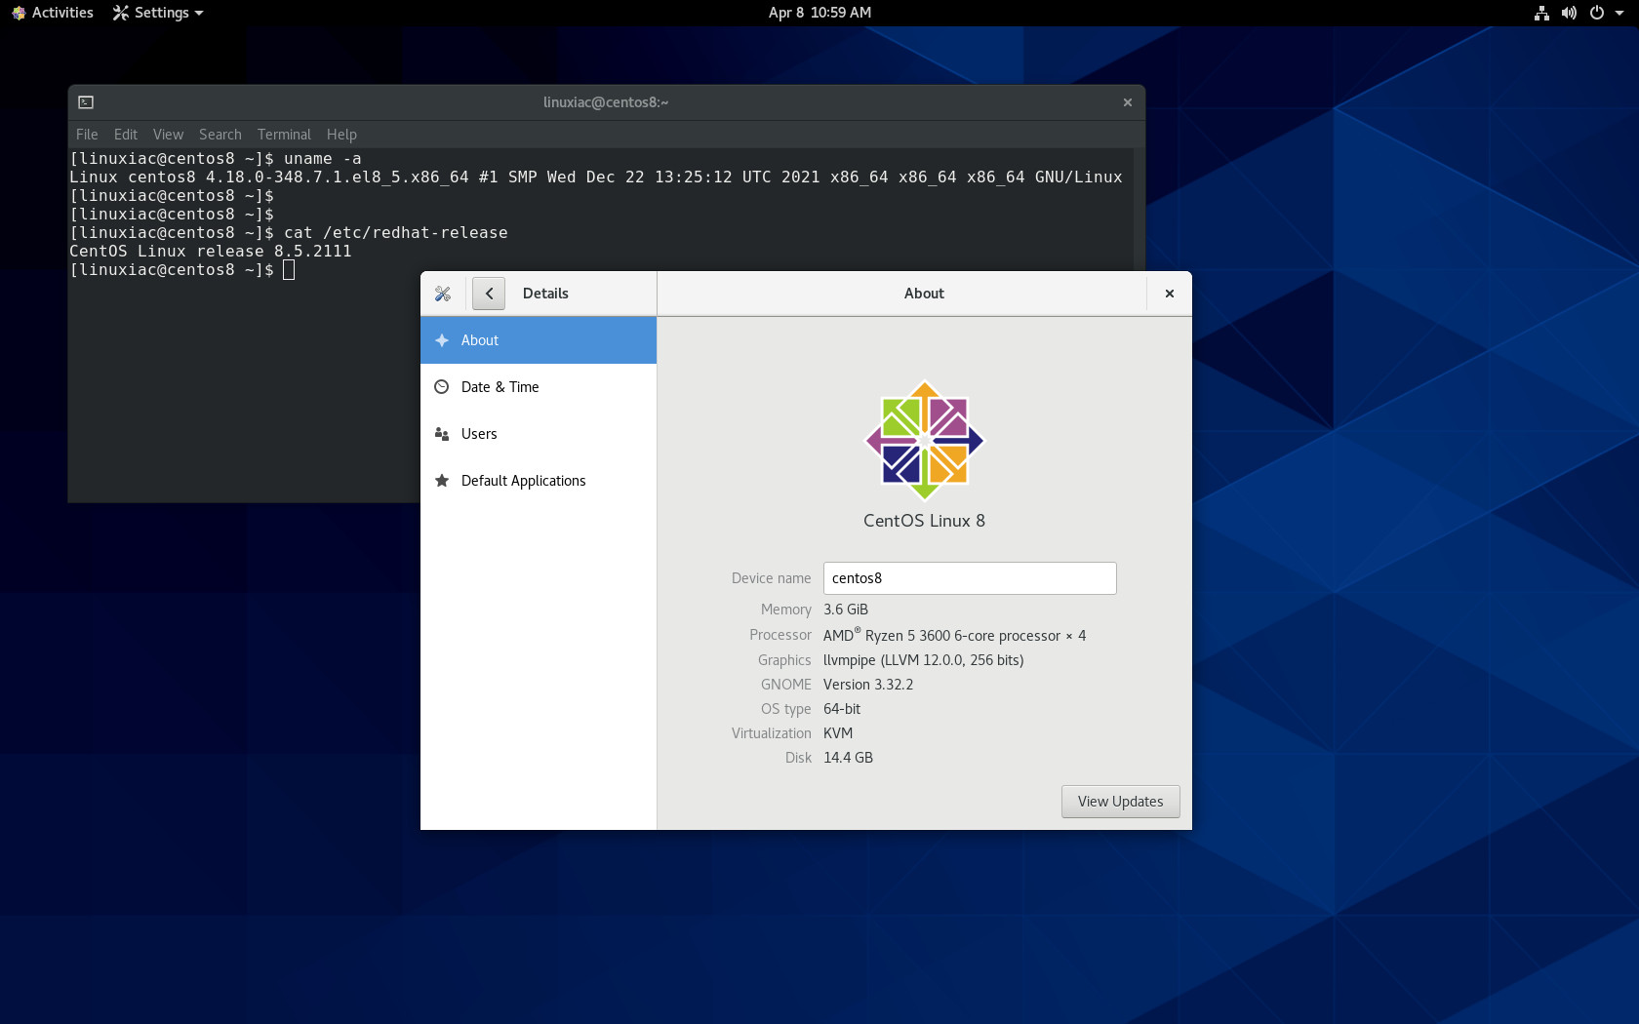Click the About sparkle icon in sidebar
Viewport: 1639px width, 1024px height.
point(442,340)
